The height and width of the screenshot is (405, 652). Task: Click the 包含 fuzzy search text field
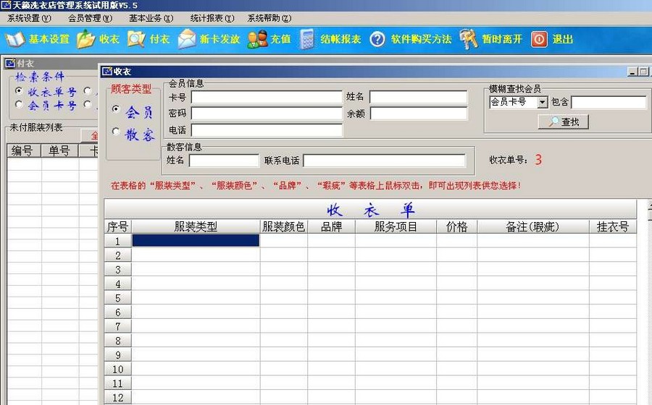click(609, 102)
